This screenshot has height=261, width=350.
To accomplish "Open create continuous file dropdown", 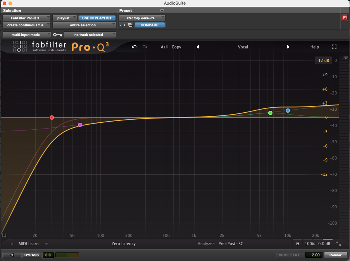I will (x=26, y=25).
